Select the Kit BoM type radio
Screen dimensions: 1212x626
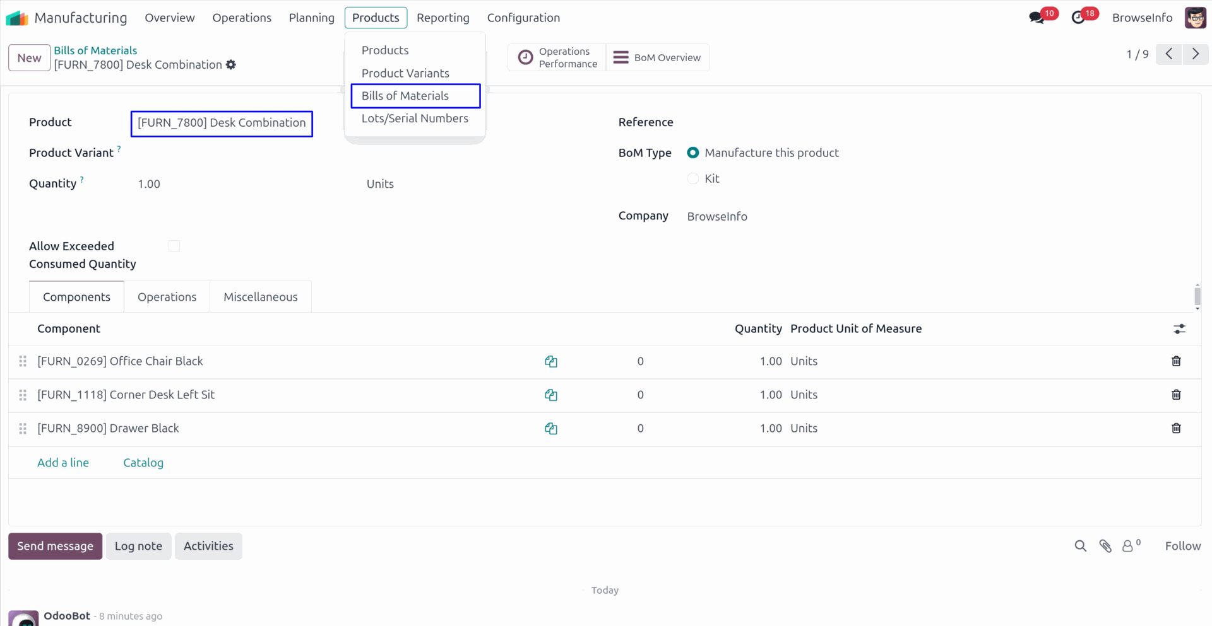point(693,179)
